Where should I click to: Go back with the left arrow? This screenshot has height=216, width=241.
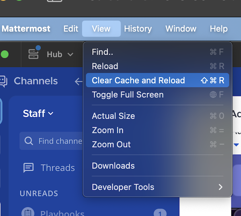78,82
